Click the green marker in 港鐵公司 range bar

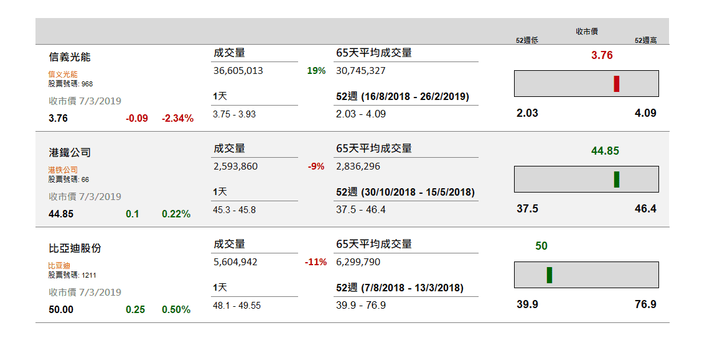(617, 180)
